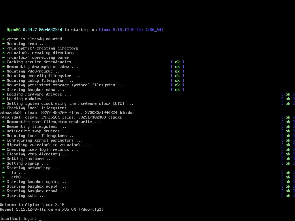Click ok status for Starting sshd
Viewport: 295px width, 221px height.
tap(288, 196)
